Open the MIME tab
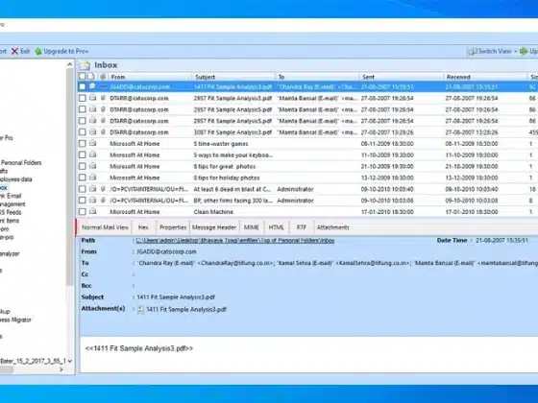The image size is (538, 403). 251,227
